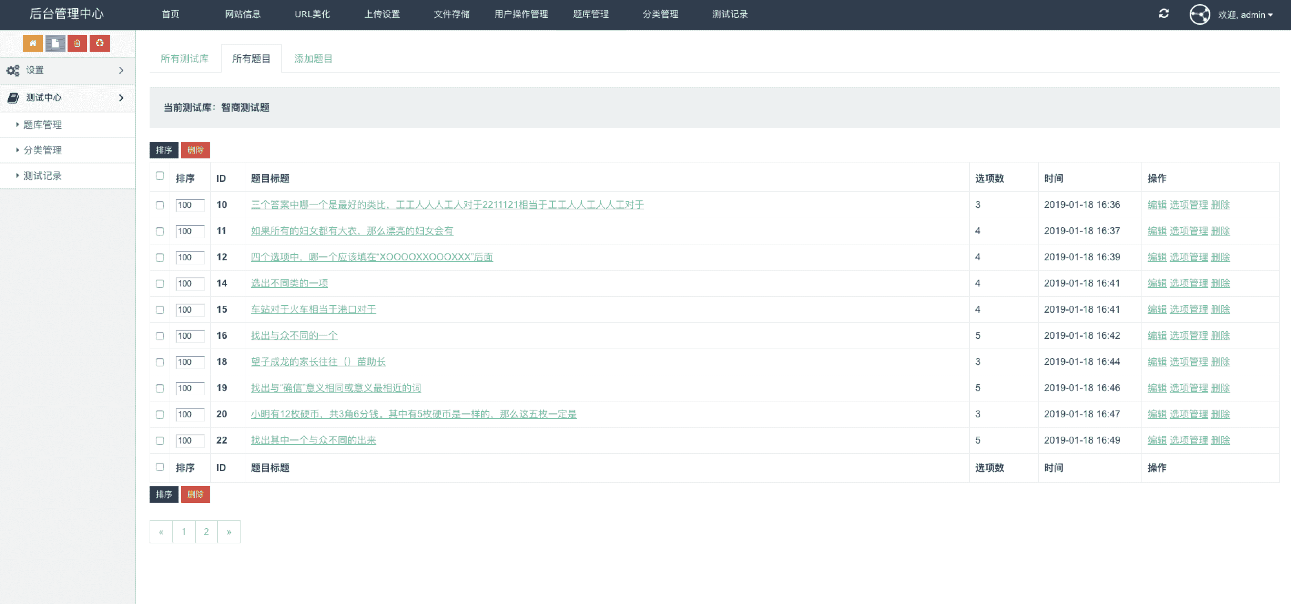Image resolution: width=1291 pixels, height=604 pixels.
Task: Click the gray document file icon
Action: (55, 43)
